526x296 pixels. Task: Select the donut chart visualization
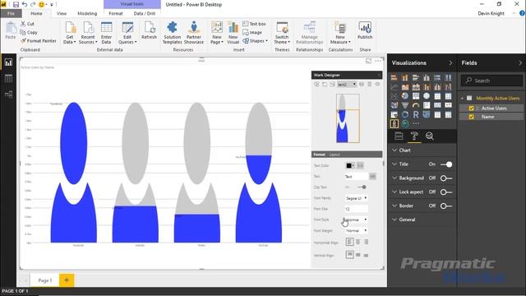click(x=405, y=115)
